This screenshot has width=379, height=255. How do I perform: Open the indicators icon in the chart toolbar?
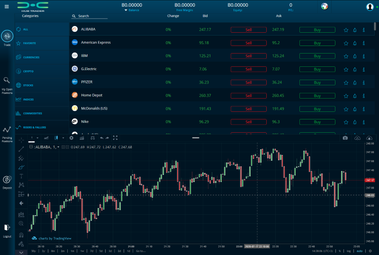pyautogui.click(x=82, y=138)
